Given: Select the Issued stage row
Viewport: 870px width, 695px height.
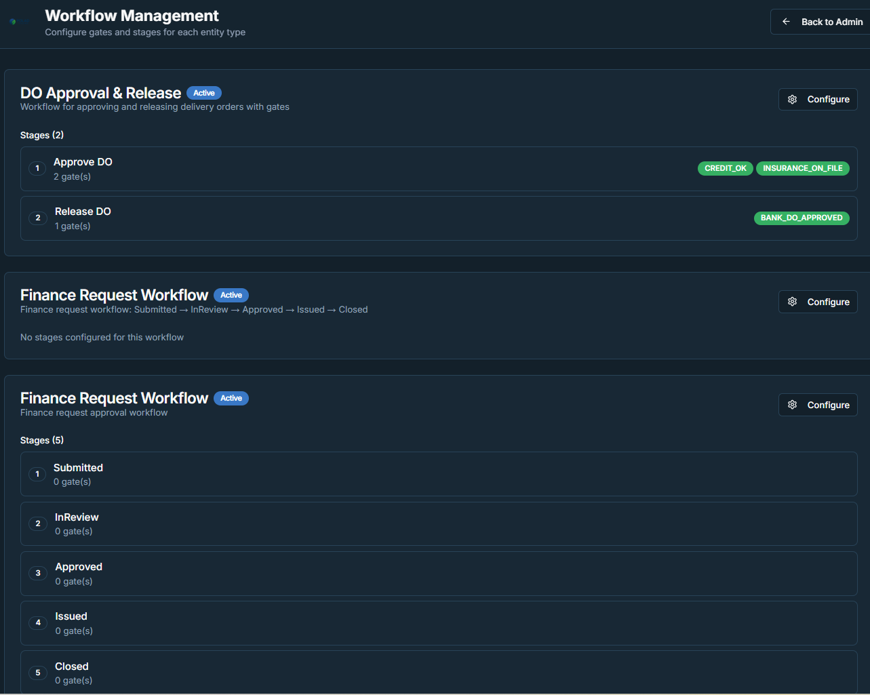Looking at the screenshot, I should coord(439,623).
